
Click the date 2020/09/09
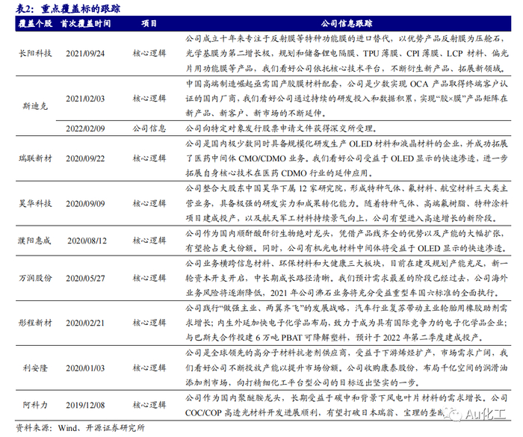pyautogui.click(x=85, y=203)
